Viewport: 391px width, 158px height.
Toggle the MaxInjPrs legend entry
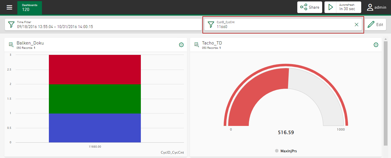[286, 151]
